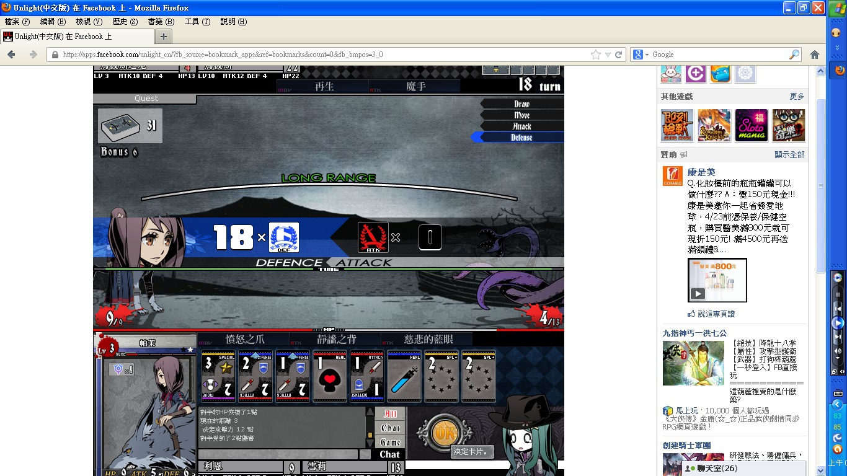Open new browser tab with plus
The image size is (847, 476).
(x=164, y=37)
